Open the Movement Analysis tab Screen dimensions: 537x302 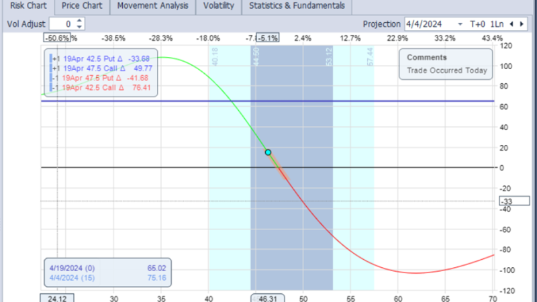pyautogui.click(x=152, y=6)
